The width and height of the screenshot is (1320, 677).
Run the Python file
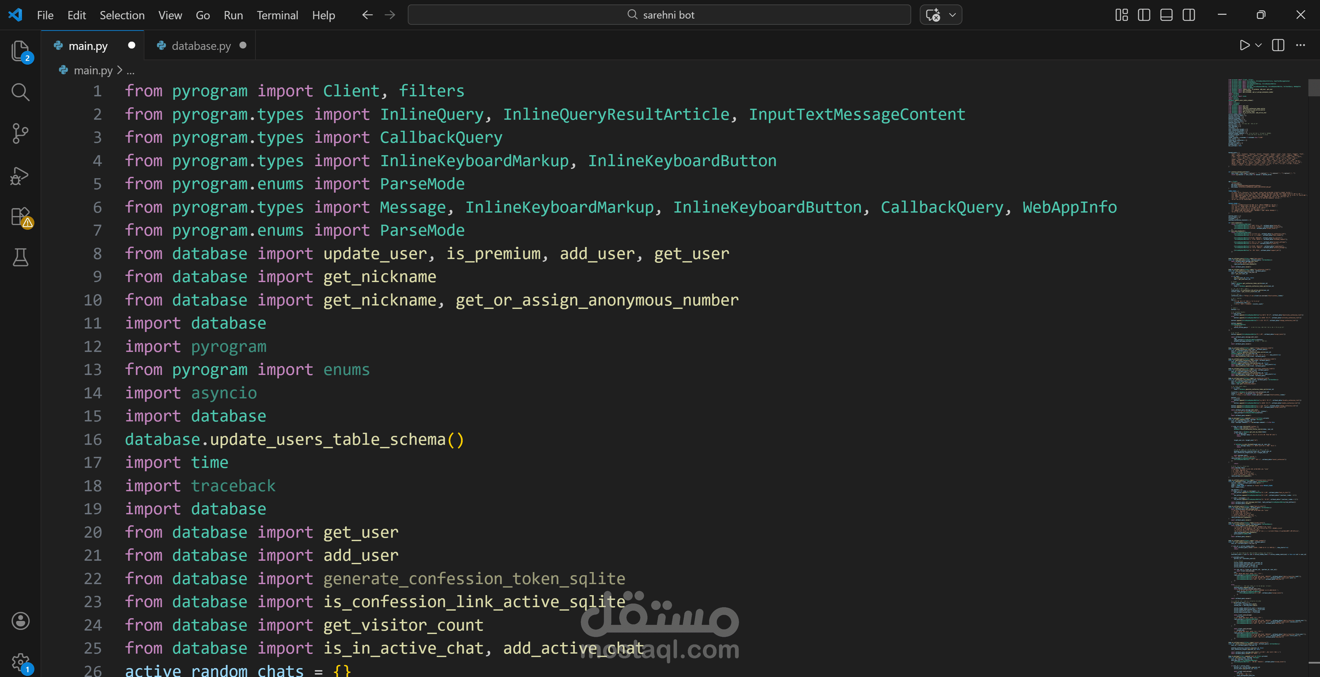point(1244,46)
